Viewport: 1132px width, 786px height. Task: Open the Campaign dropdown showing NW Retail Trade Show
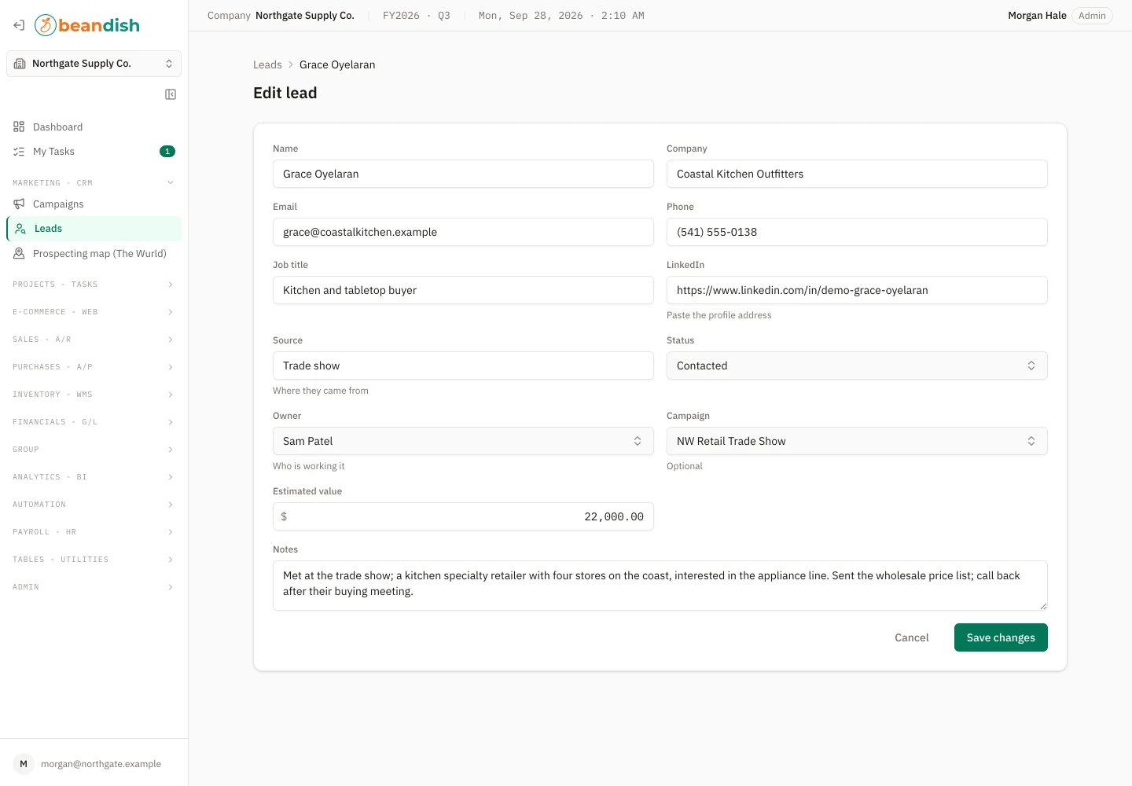pos(857,441)
